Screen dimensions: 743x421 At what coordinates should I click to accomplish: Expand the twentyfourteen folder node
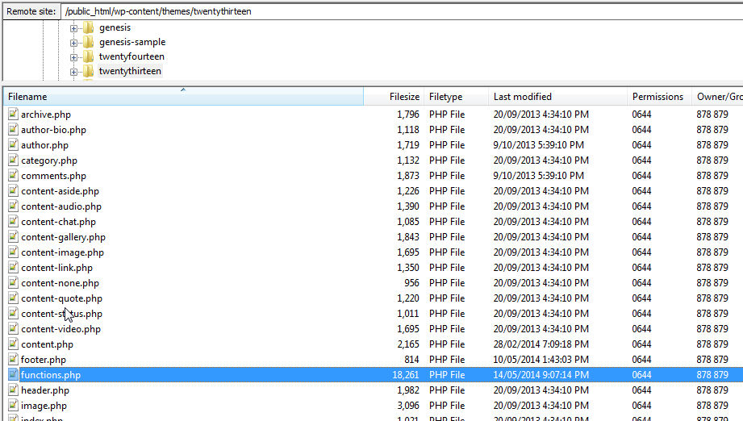(74, 56)
